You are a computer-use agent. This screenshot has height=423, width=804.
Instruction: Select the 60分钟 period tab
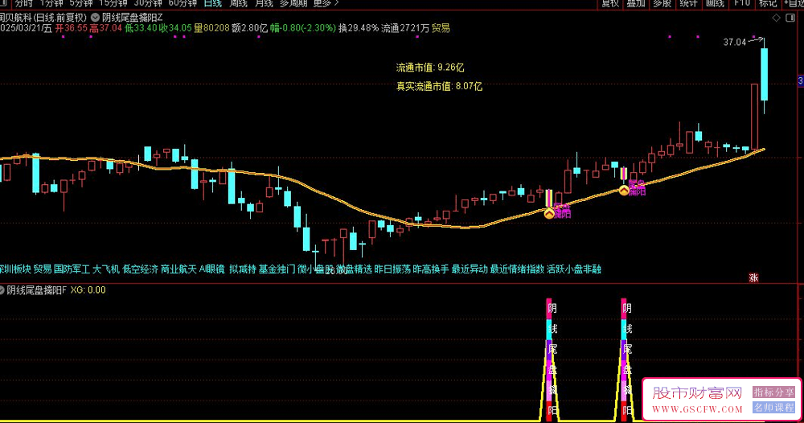click(x=183, y=3)
